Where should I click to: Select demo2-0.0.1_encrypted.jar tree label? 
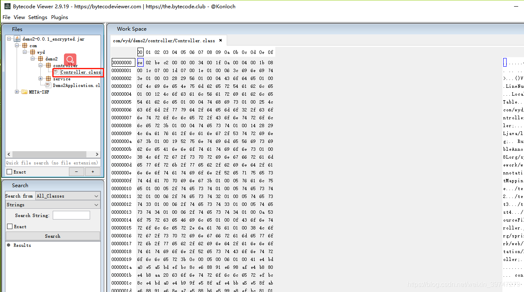54,39
